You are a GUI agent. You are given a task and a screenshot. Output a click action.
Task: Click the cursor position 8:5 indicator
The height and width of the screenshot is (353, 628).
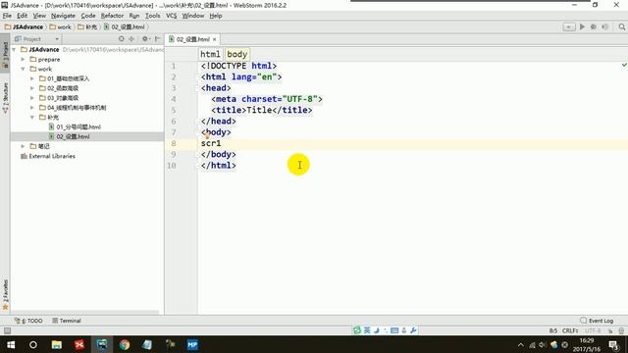click(553, 330)
